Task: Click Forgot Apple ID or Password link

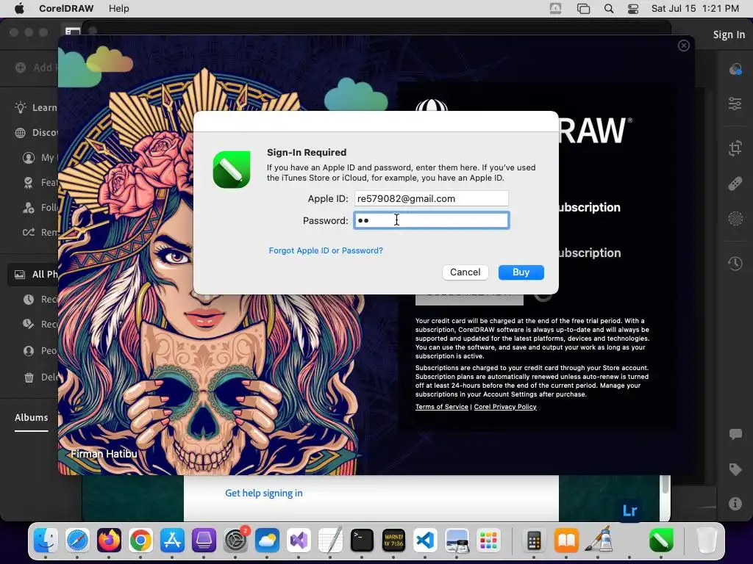Action: pyautogui.click(x=326, y=250)
